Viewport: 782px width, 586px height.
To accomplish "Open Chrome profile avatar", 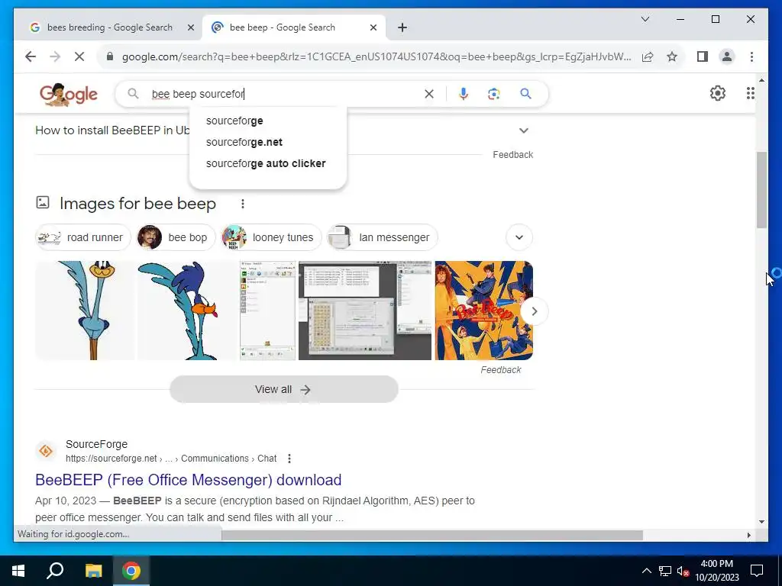I will (x=727, y=56).
